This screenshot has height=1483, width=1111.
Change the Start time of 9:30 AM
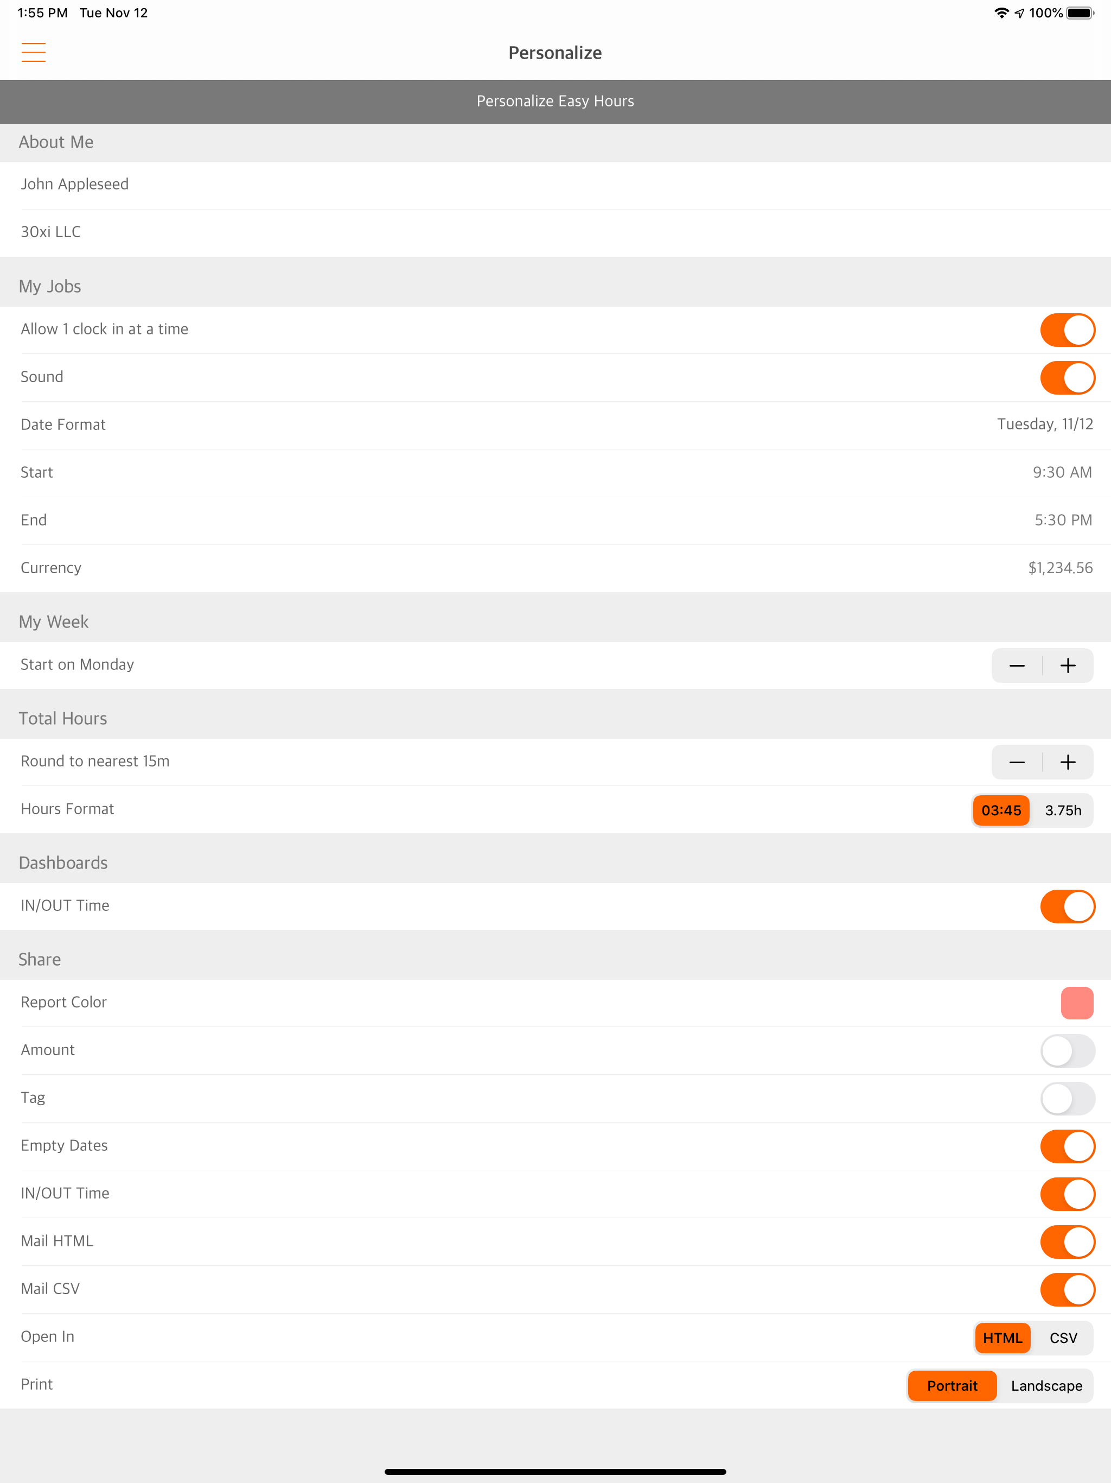(555, 471)
